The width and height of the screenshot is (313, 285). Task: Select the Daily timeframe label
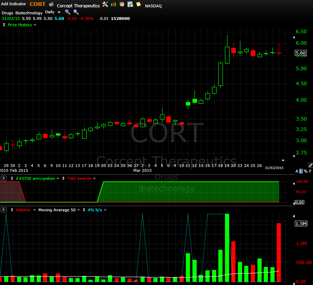[x=50, y=12]
